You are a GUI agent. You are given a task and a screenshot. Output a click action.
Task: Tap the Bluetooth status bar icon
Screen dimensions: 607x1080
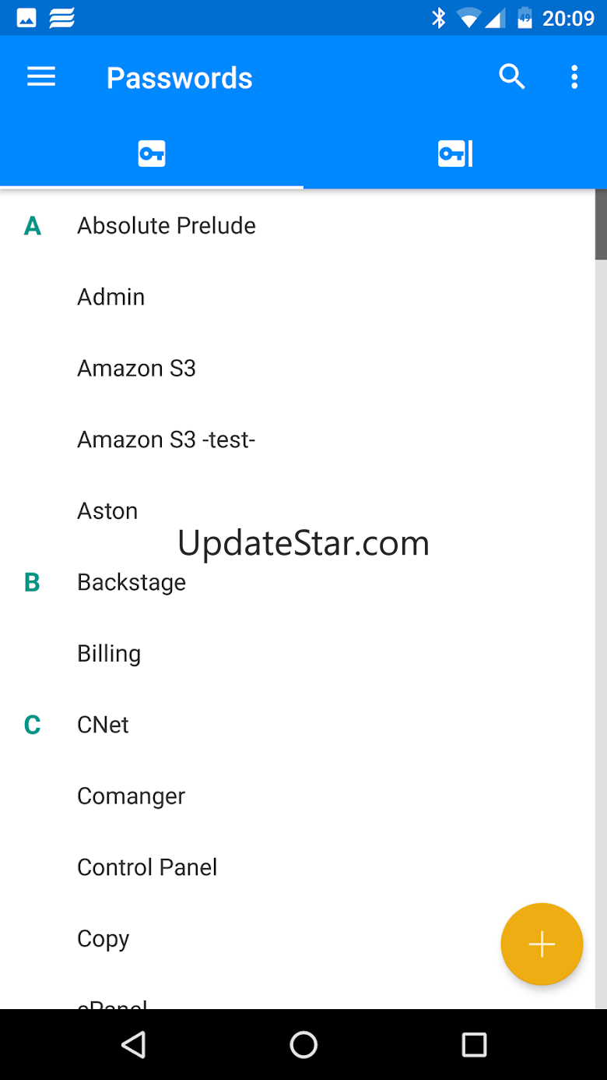(x=439, y=17)
